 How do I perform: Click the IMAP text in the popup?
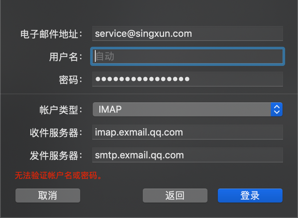click(x=110, y=109)
